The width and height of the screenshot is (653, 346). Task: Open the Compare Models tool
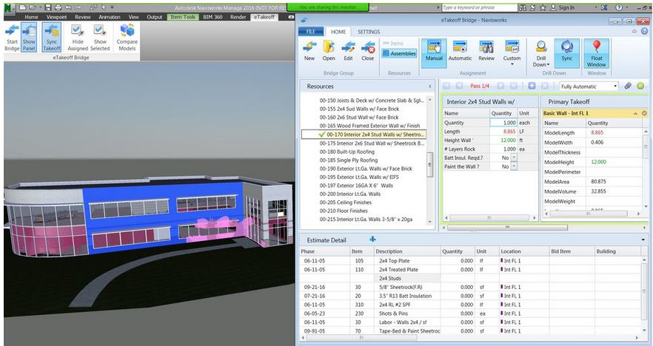point(127,38)
